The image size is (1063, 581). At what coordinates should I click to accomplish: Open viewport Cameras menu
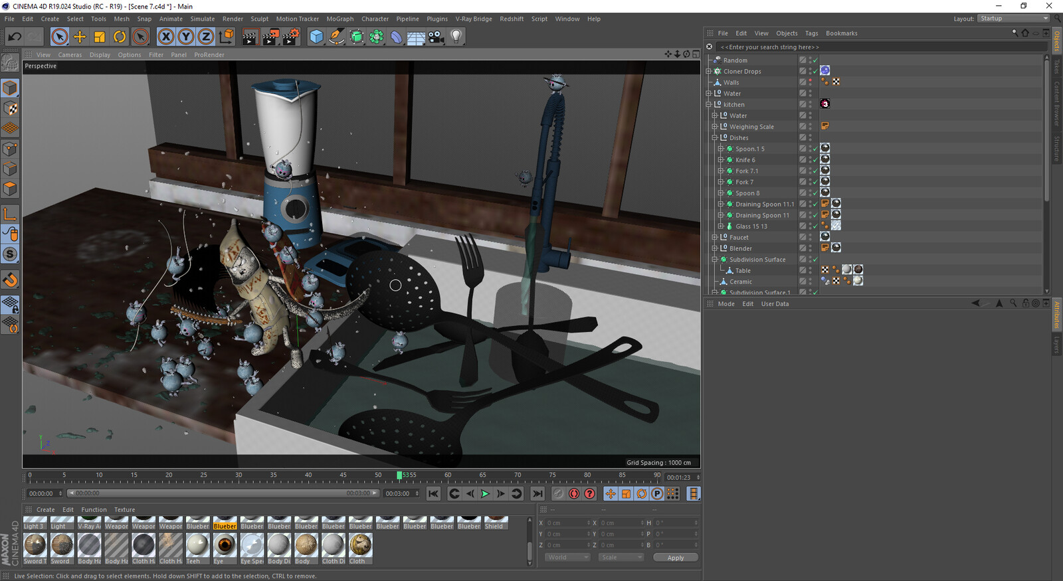(70, 55)
